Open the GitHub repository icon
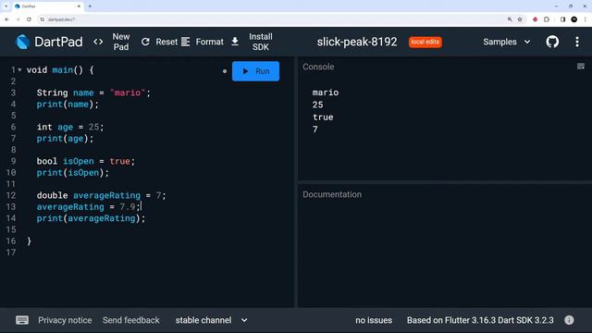592x333 pixels. coord(552,42)
